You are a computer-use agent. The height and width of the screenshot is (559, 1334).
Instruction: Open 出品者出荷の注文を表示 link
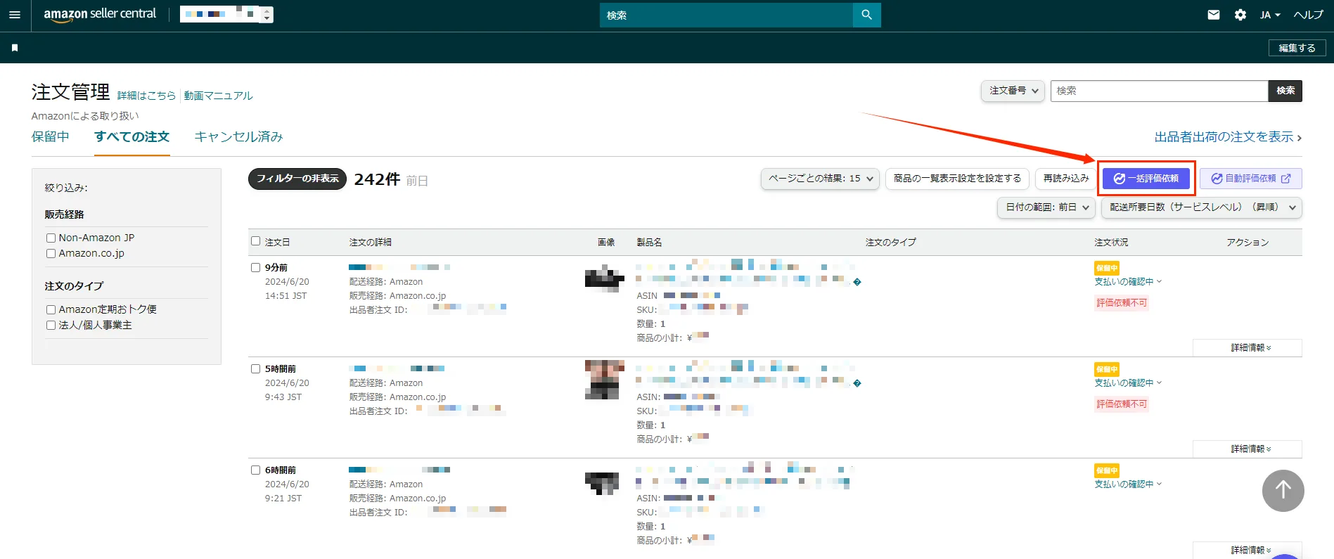[x=1227, y=137]
